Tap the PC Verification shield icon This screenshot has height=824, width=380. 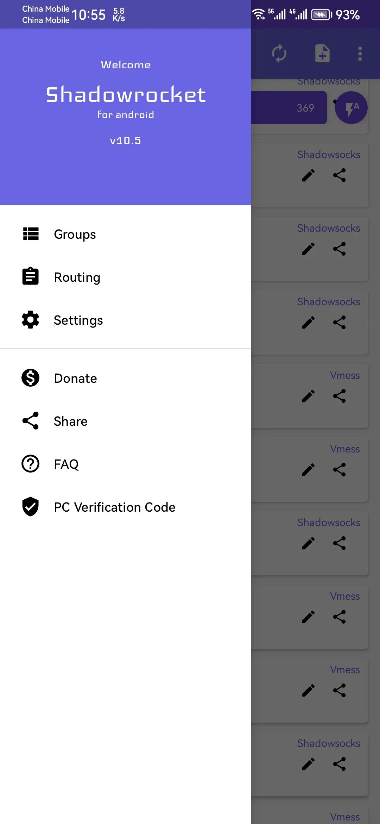point(31,507)
